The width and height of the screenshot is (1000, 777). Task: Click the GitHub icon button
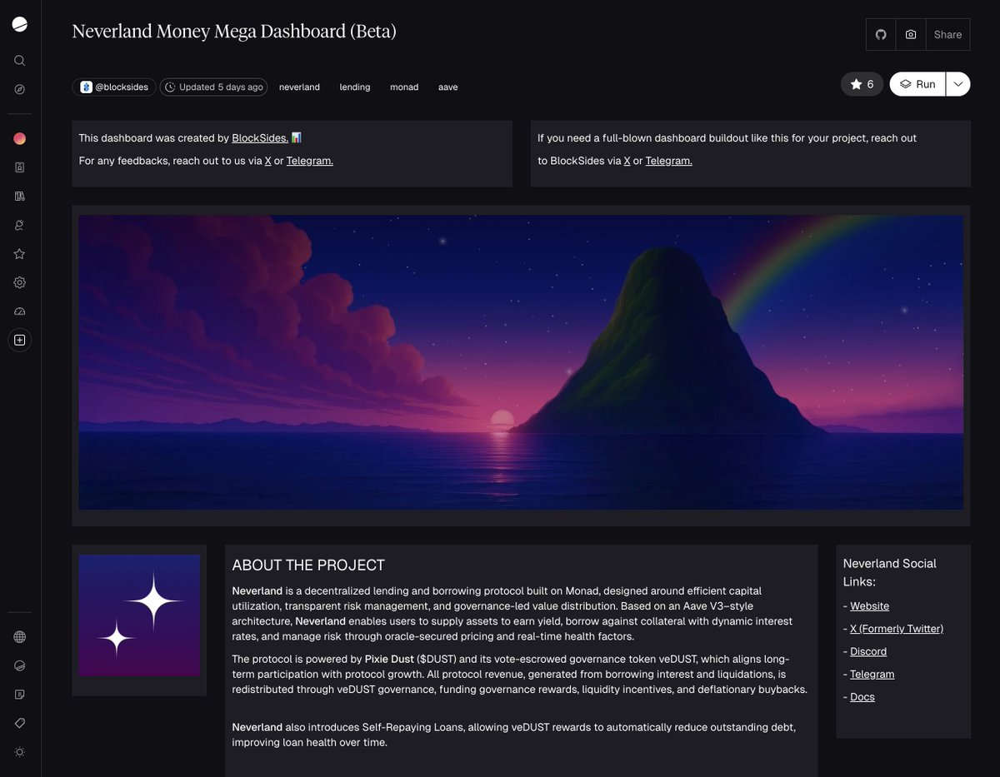(x=881, y=35)
